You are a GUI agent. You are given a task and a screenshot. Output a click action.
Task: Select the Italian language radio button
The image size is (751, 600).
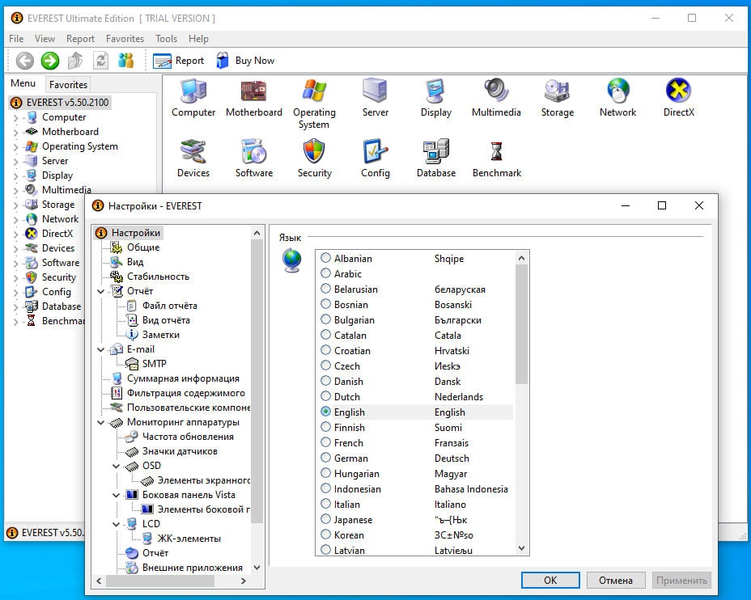(x=325, y=504)
